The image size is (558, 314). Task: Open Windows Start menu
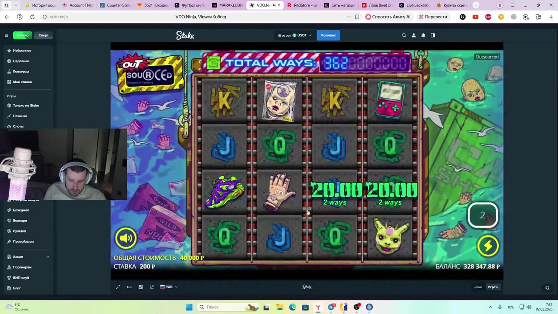click(x=189, y=307)
